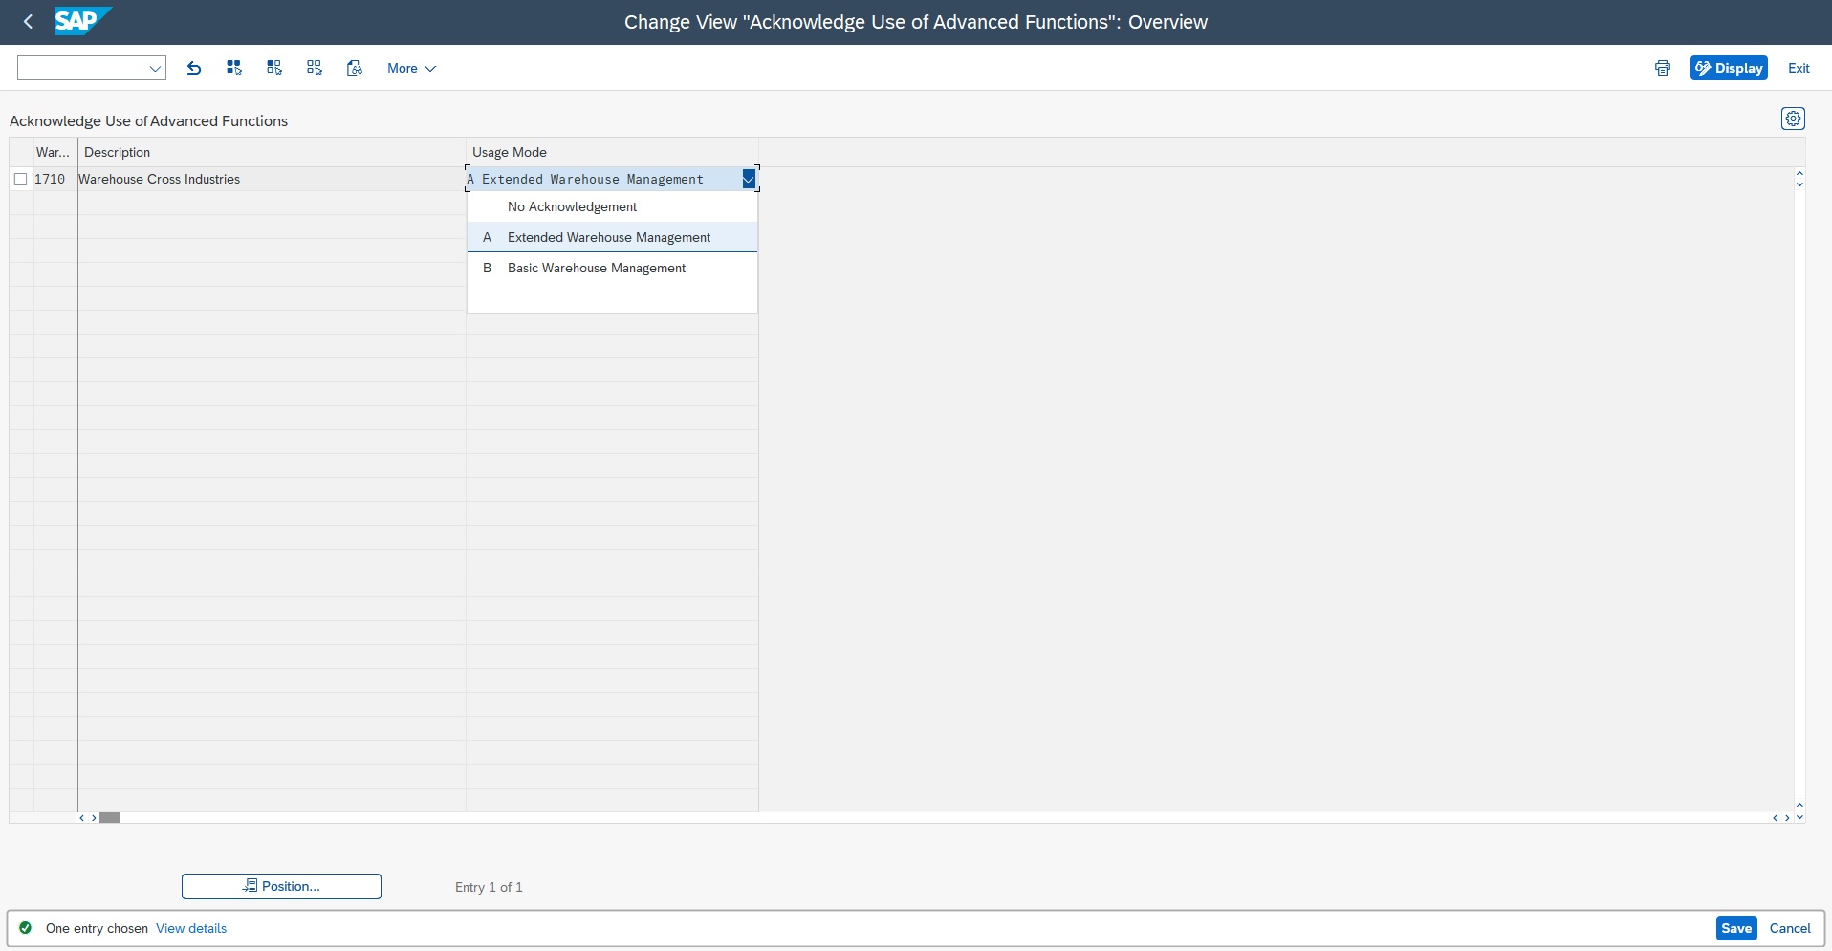Click the View details link
1832x951 pixels.
[x=191, y=927]
